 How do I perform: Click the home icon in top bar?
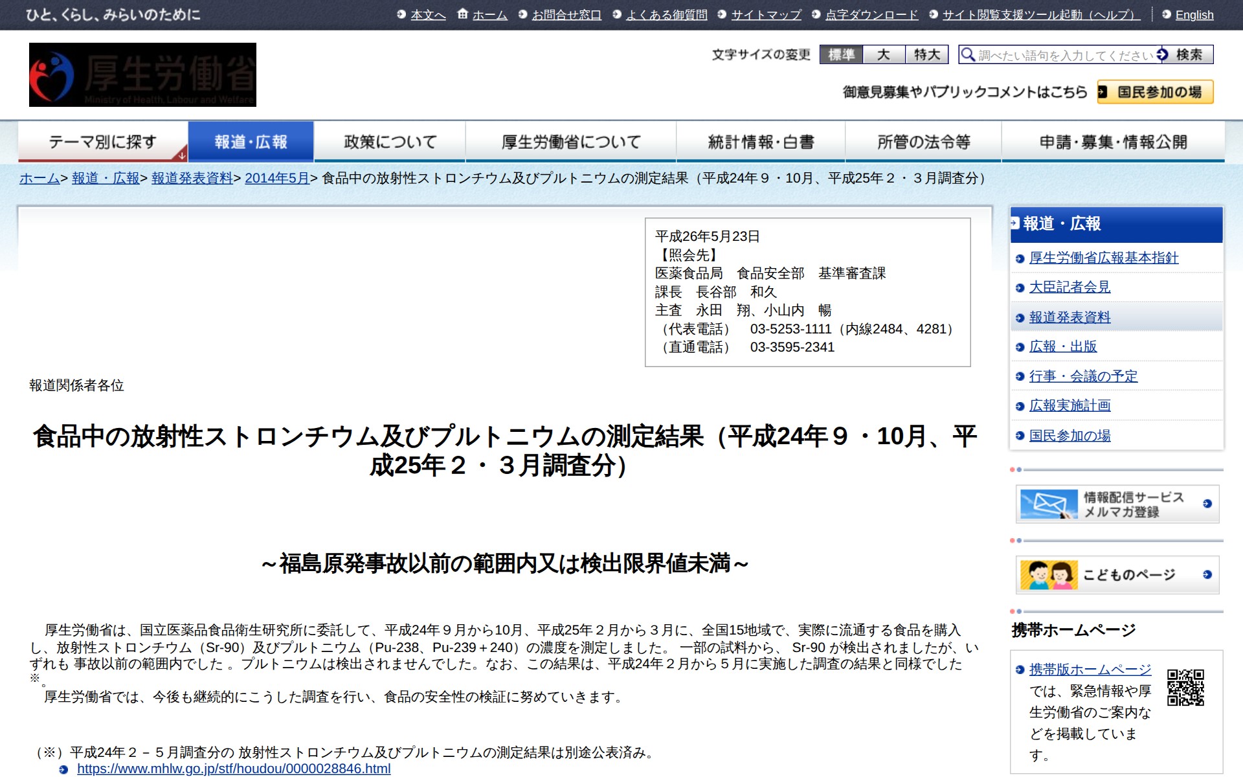point(462,14)
